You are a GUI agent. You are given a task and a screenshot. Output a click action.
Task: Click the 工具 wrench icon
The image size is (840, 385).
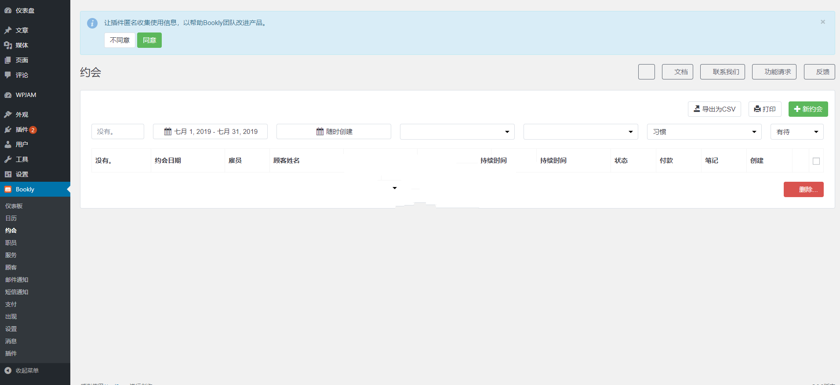pyautogui.click(x=8, y=159)
